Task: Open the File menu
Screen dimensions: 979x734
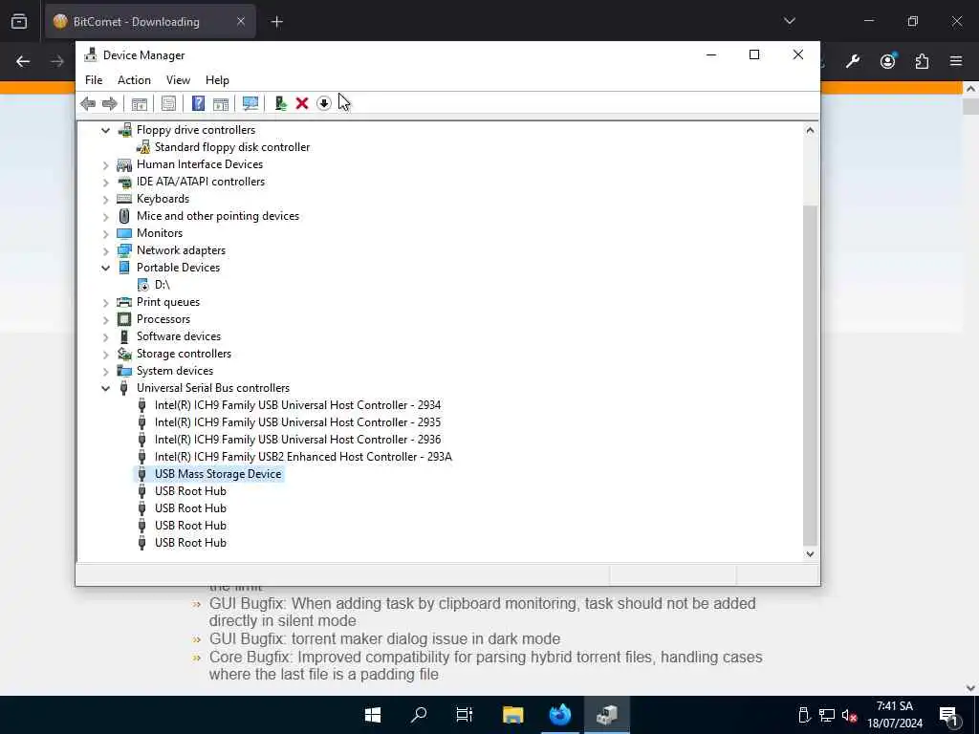Action: [x=94, y=80]
